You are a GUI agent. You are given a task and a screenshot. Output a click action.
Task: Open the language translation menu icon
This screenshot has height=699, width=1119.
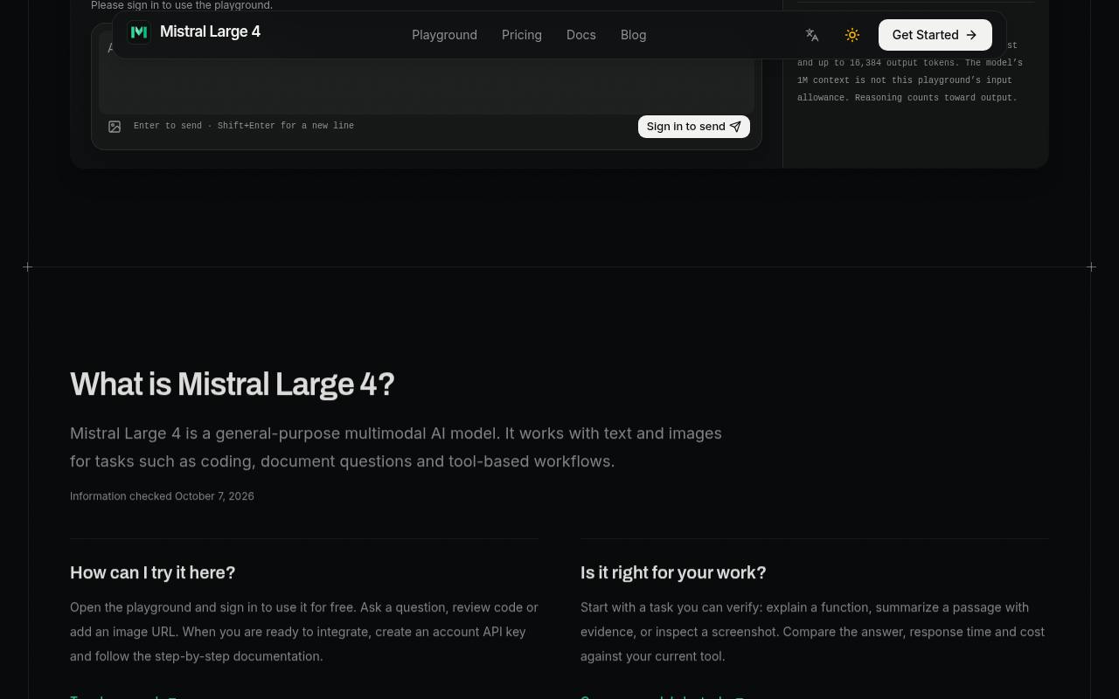pos(812,35)
